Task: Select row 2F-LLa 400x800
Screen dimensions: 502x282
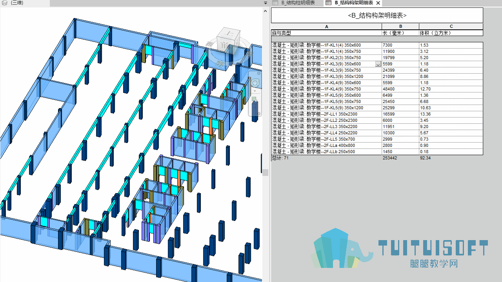Action: coord(377,146)
